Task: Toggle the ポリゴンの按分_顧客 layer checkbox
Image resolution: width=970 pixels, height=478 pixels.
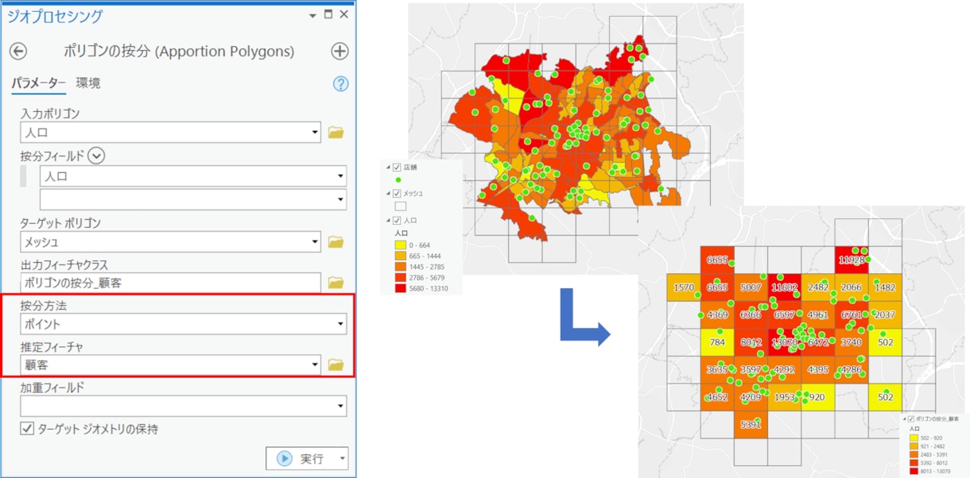Action: coord(912,418)
